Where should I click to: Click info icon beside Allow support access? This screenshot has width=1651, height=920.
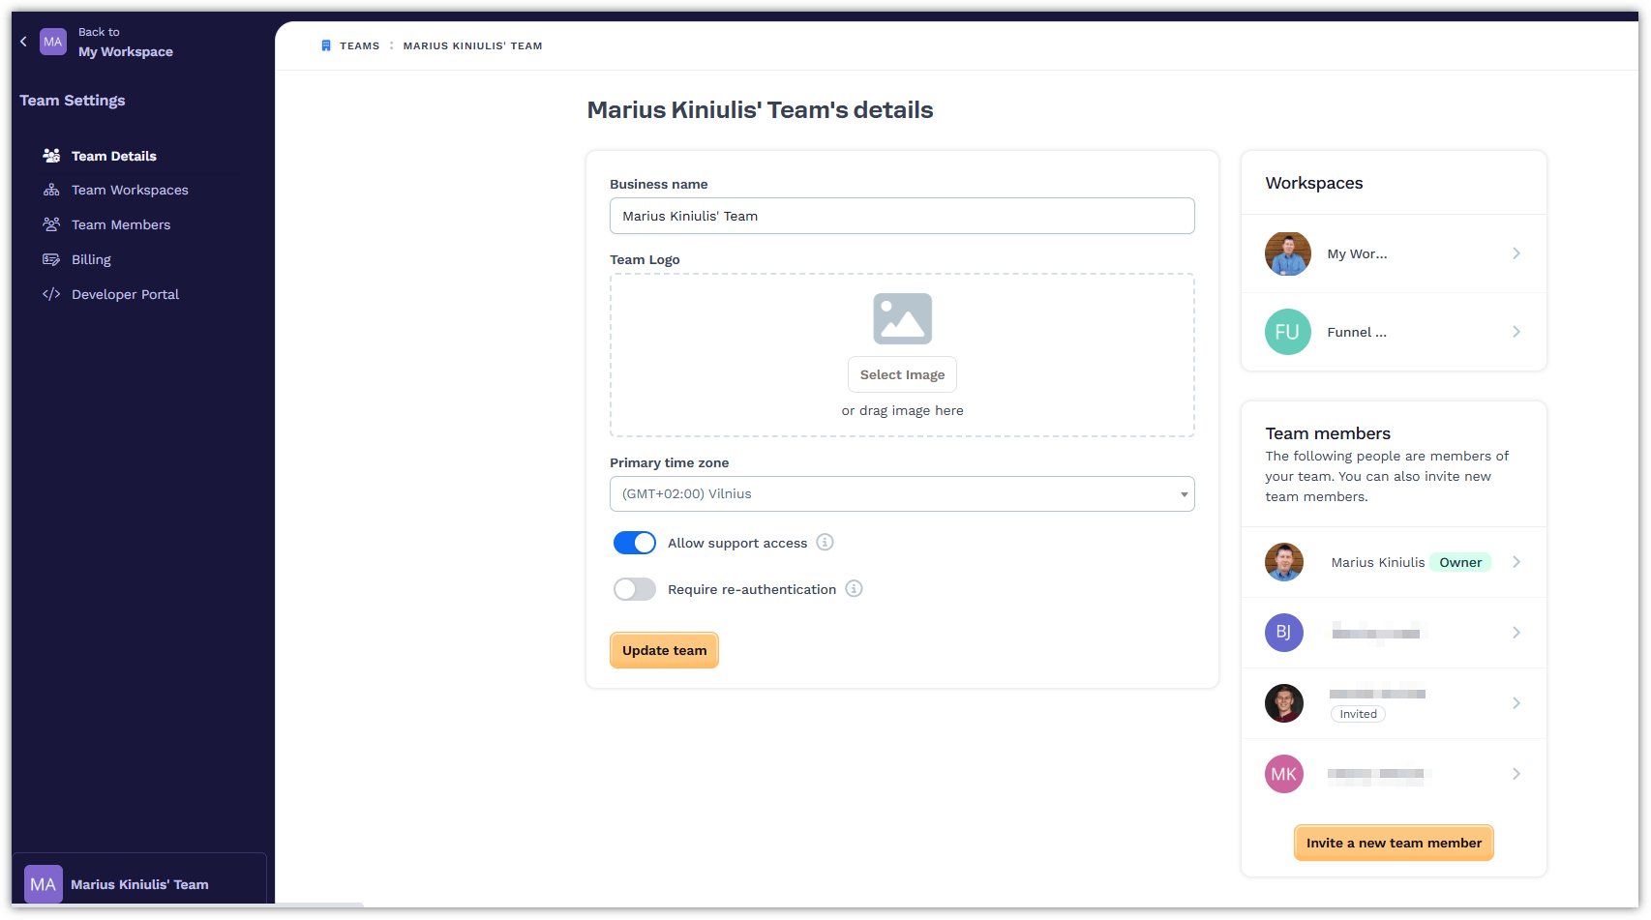point(825,543)
